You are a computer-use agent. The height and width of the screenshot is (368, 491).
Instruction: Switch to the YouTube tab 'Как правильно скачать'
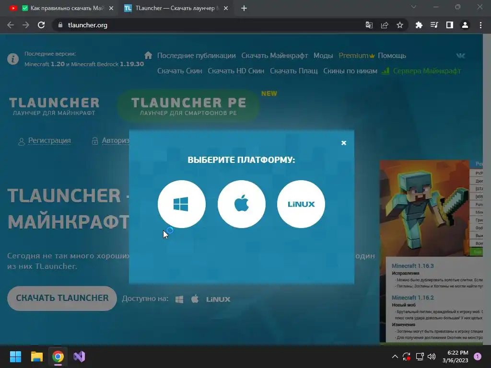(x=62, y=9)
